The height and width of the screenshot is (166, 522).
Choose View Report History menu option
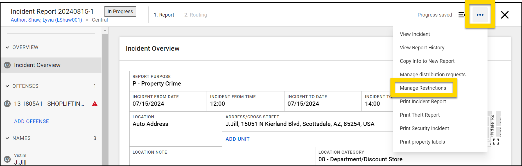tap(422, 48)
